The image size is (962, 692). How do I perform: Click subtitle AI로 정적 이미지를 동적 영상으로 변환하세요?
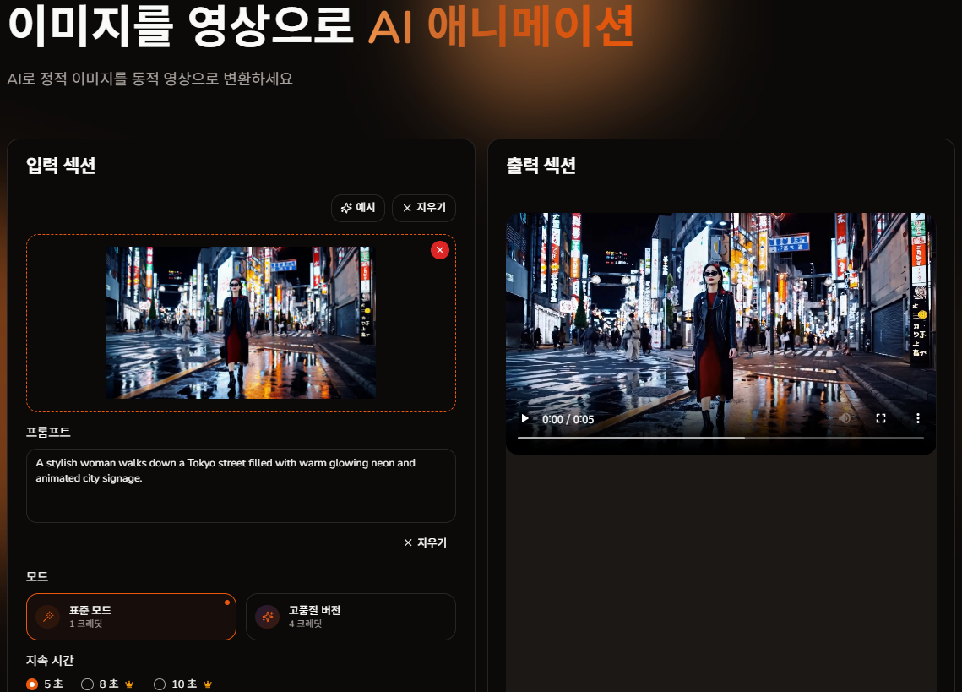[149, 79]
